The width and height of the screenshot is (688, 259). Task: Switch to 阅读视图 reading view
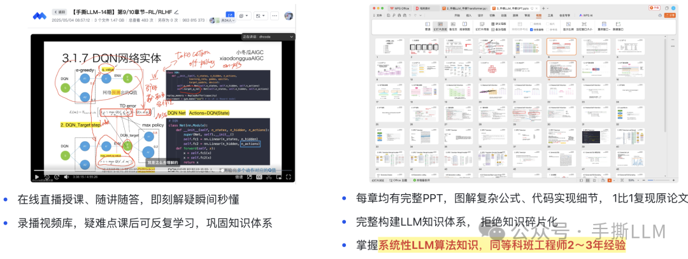[x=464, y=26]
